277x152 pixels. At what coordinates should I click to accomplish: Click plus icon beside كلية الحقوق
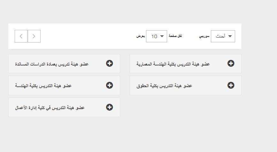(x=231, y=85)
